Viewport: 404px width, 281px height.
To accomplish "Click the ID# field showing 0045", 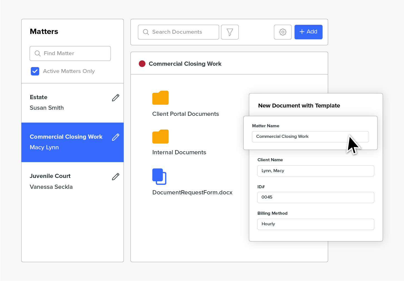I will (316, 197).
